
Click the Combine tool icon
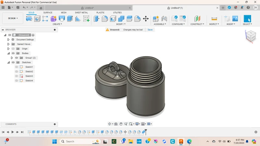121,19
